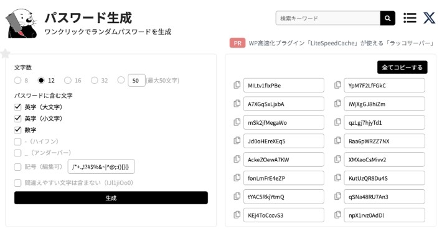Focus the 検索キーワード search field
Screen dimensions: 442x229
(x=328, y=18)
